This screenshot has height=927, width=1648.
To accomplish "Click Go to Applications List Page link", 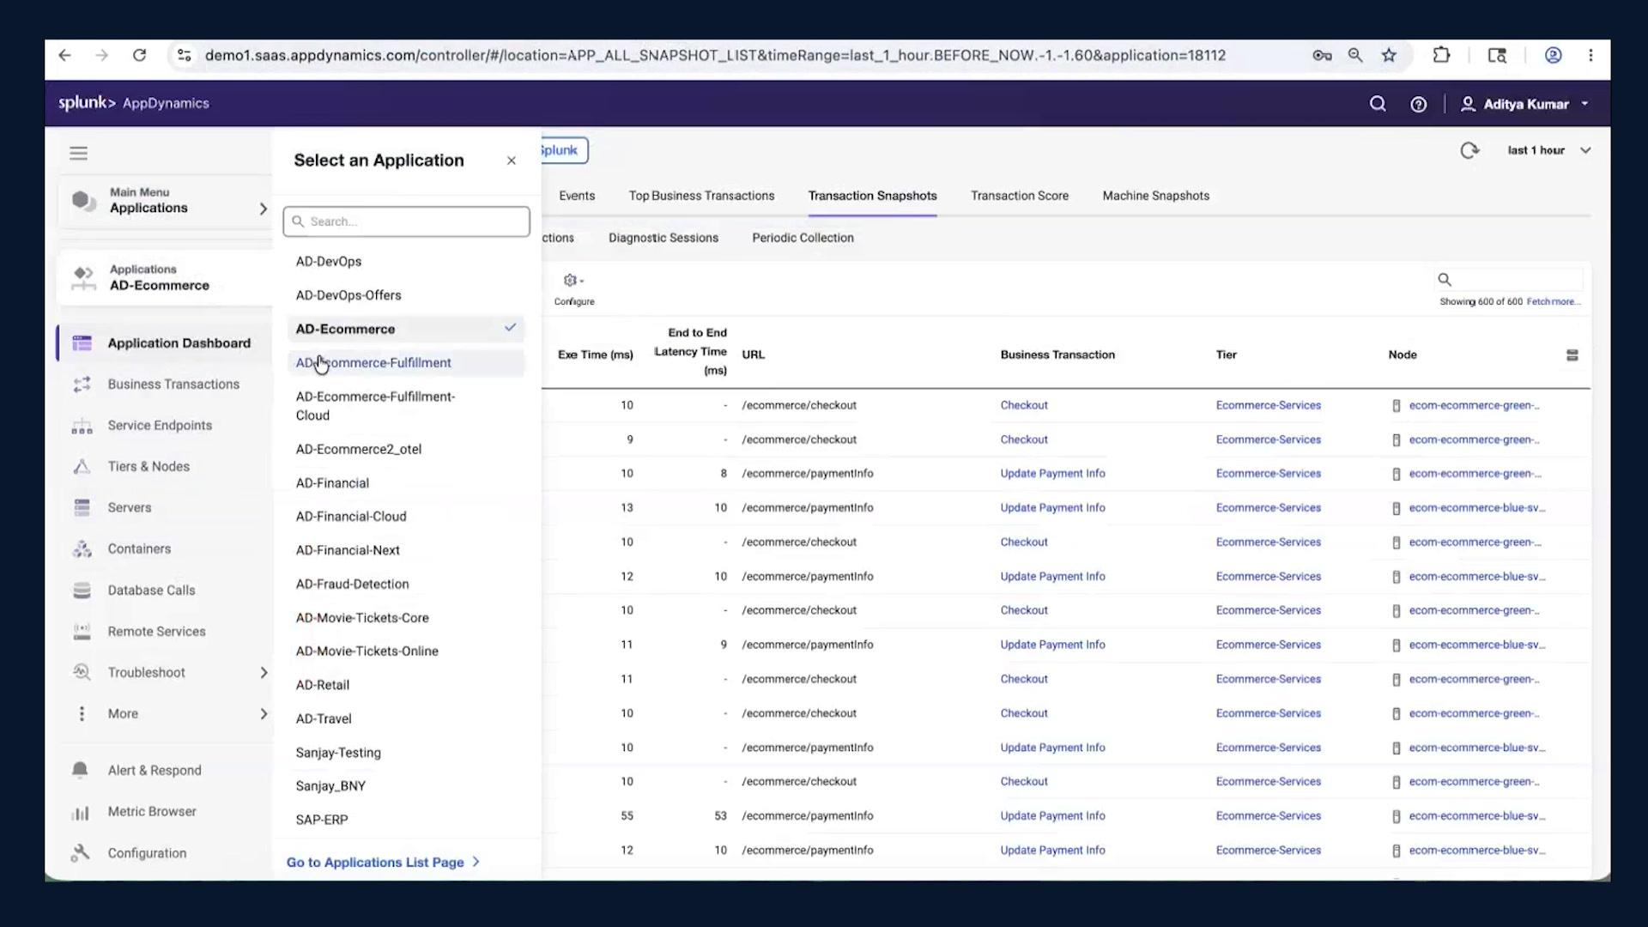I will (383, 862).
